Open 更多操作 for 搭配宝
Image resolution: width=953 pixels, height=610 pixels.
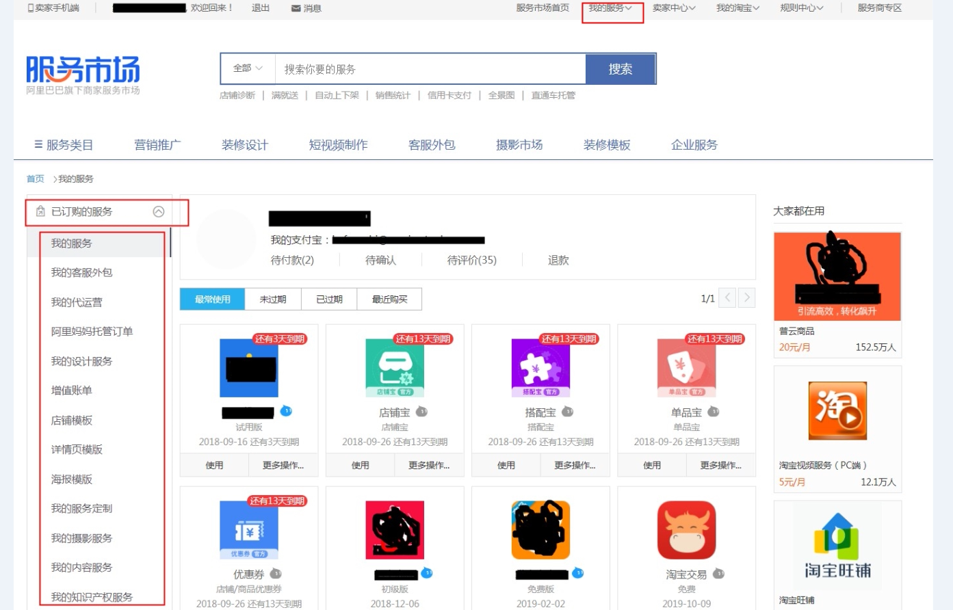click(575, 465)
